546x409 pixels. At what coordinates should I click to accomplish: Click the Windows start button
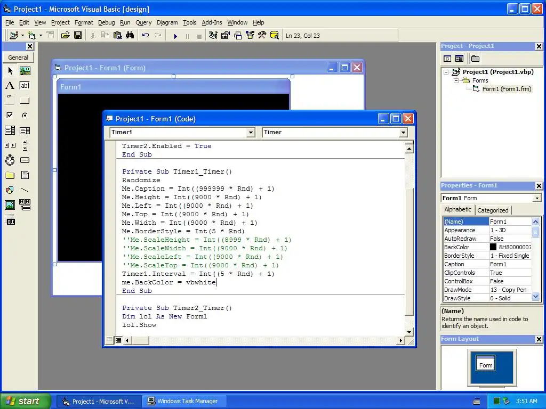25,401
